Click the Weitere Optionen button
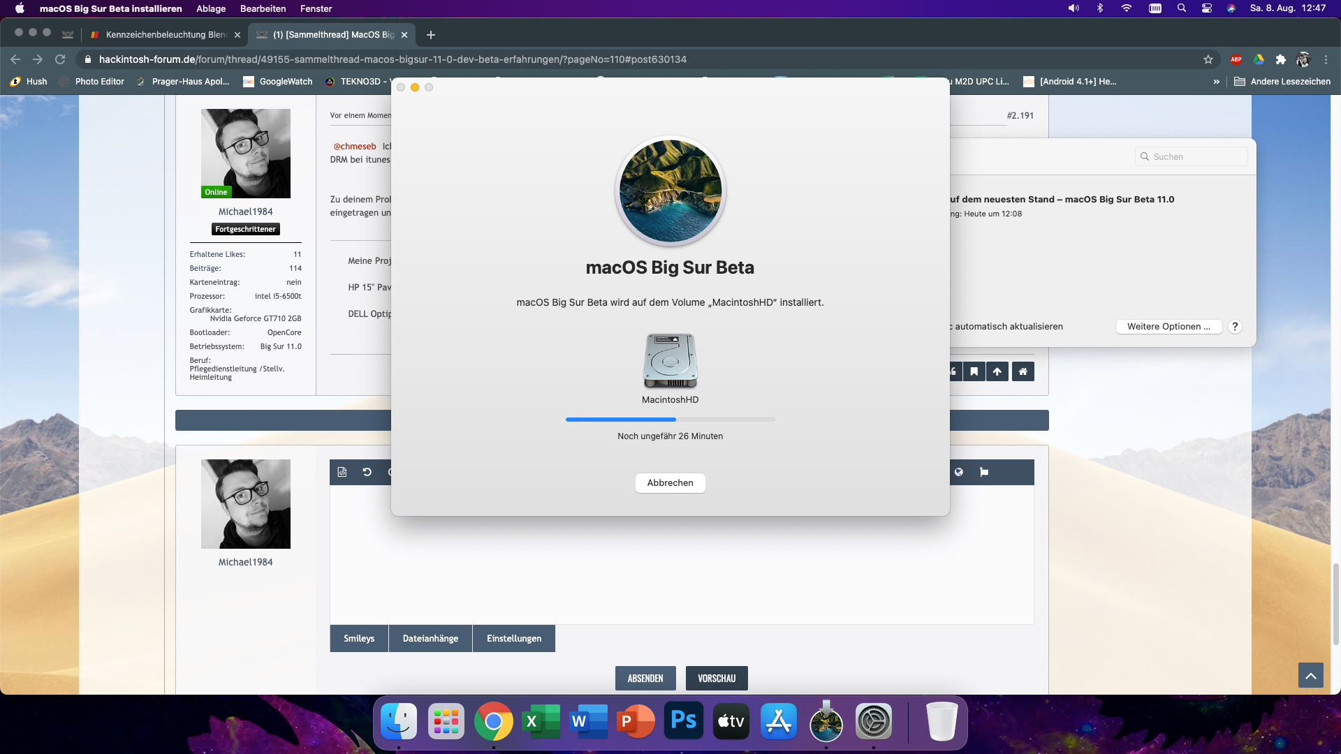 (x=1168, y=326)
